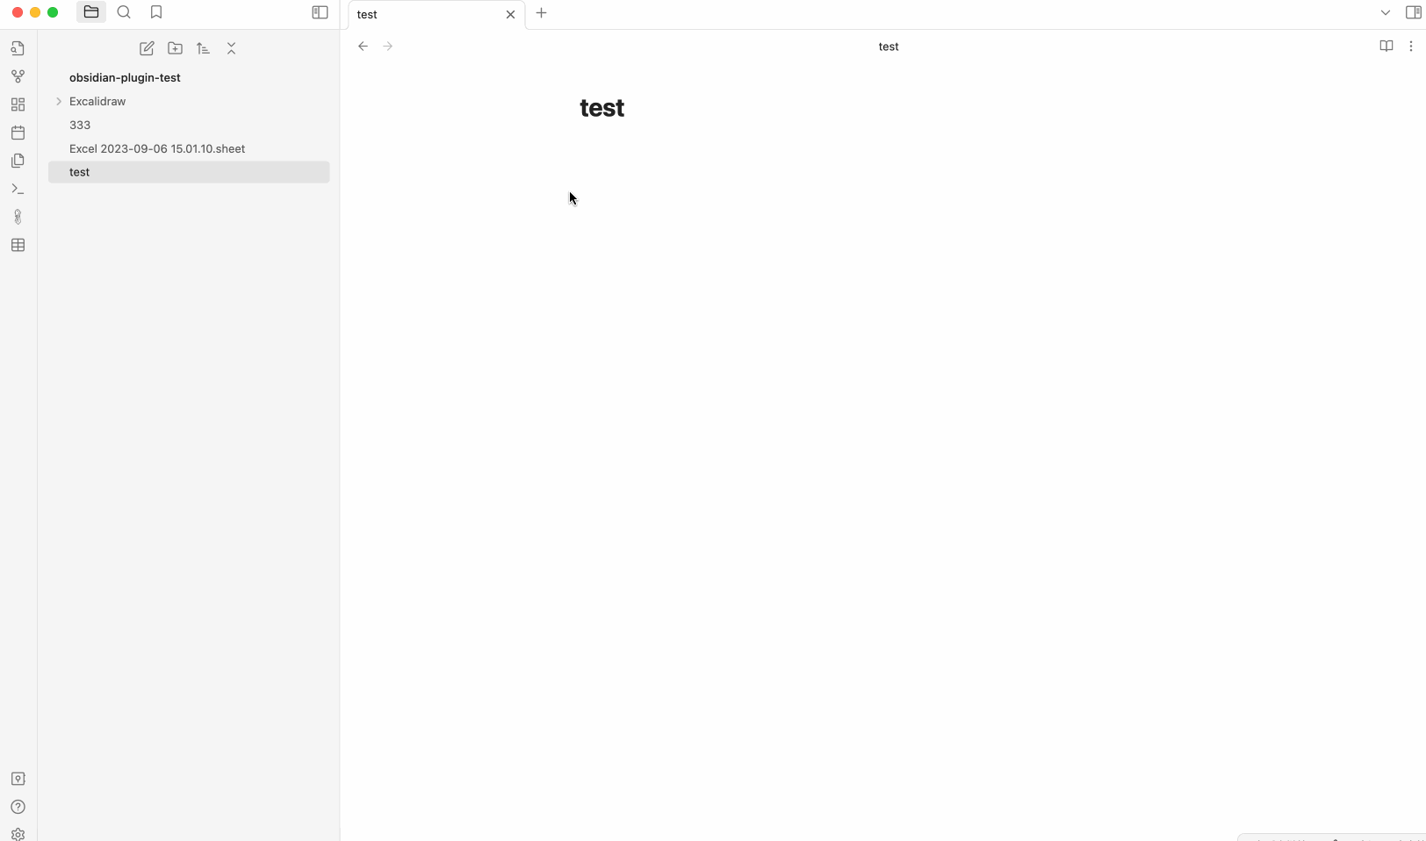Create new canvas via ribbon icon

[18, 104]
